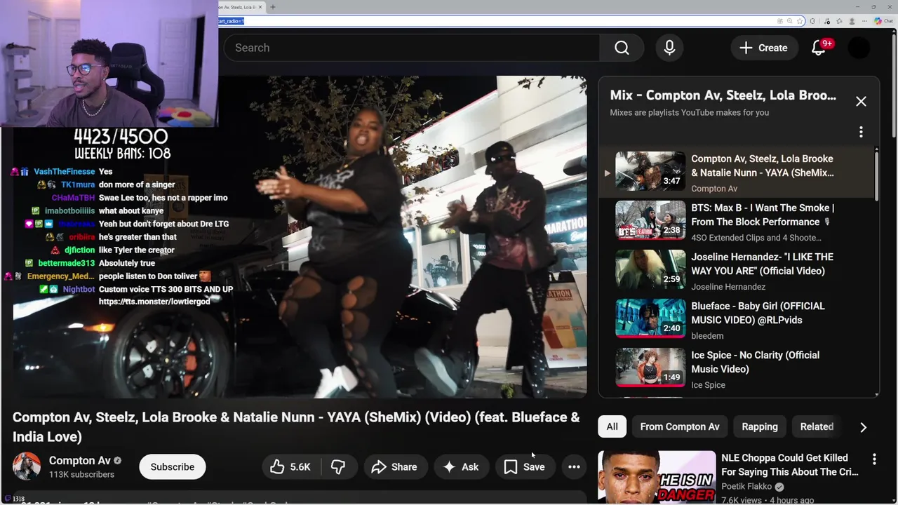Open the browser zoom magnifier icon
Image resolution: width=898 pixels, height=505 pixels.
click(x=789, y=21)
